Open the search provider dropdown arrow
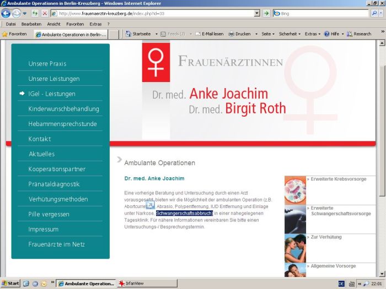 point(381,13)
